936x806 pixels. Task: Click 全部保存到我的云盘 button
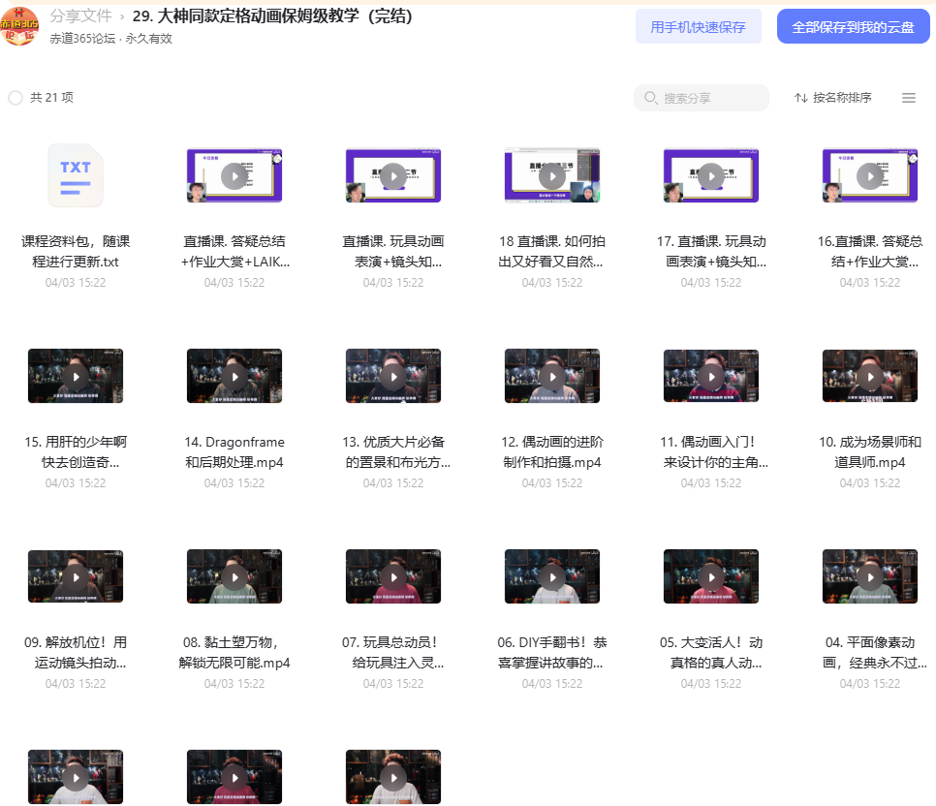(x=853, y=27)
